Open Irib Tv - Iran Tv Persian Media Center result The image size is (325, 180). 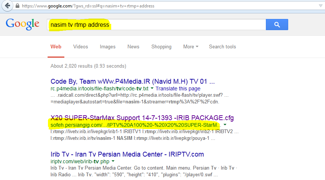(x=127, y=154)
